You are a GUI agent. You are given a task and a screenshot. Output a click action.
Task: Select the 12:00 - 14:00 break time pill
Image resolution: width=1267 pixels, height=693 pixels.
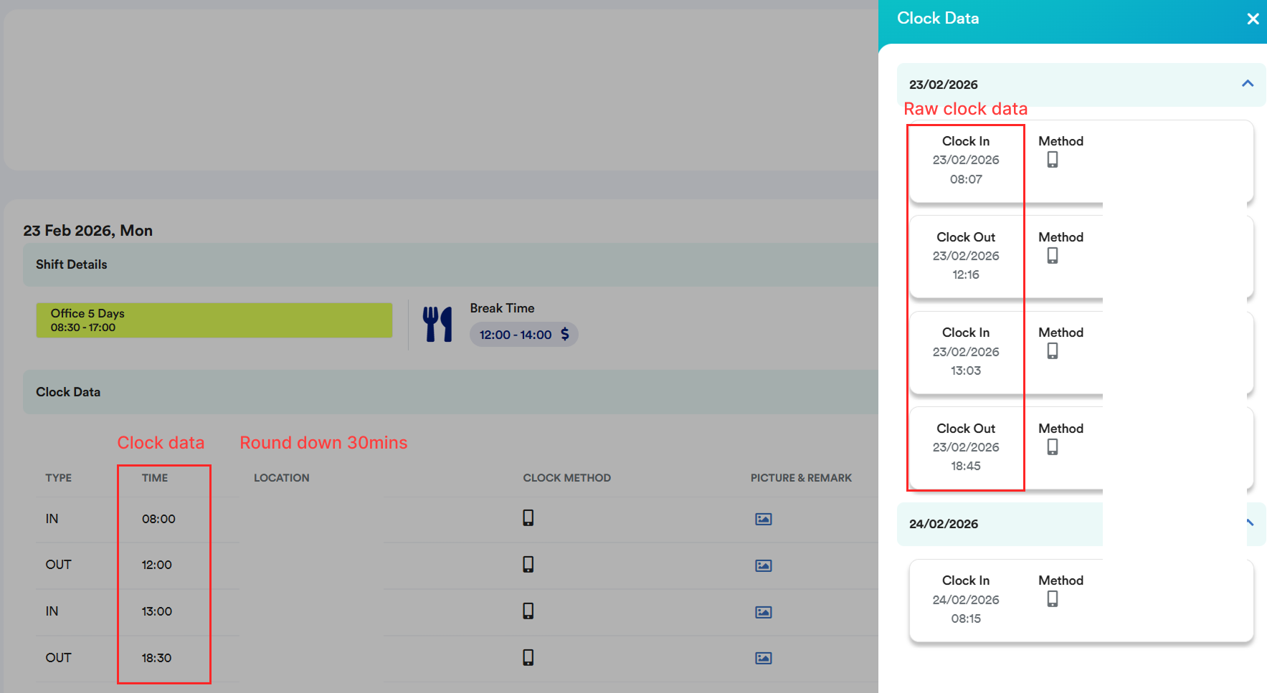[x=524, y=335]
